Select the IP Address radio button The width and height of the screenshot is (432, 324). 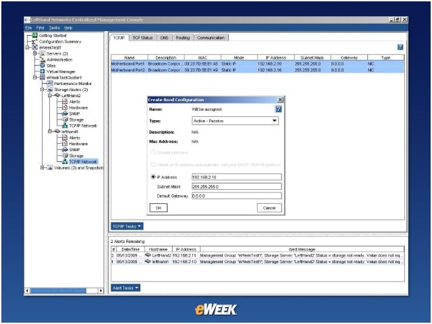153,177
